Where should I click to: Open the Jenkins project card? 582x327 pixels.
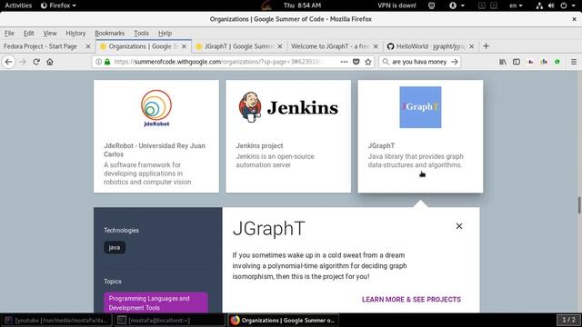[x=288, y=136]
